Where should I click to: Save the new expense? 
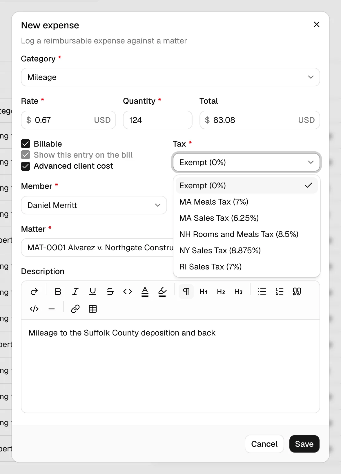[x=304, y=444]
